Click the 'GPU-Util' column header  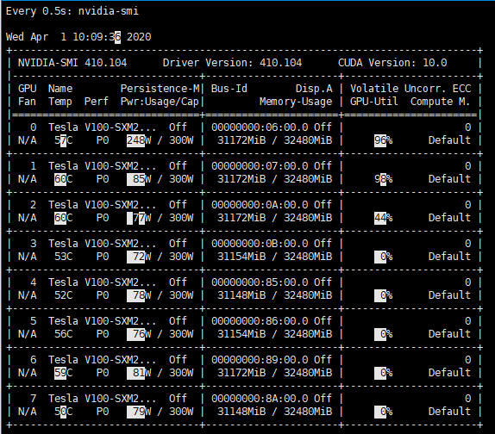(374, 102)
